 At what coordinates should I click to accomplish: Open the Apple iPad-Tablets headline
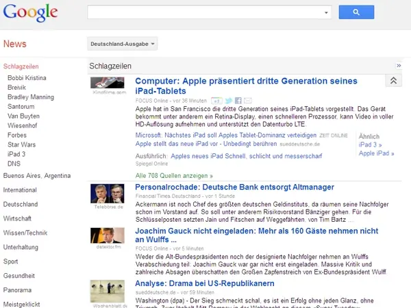pos(246,86)
